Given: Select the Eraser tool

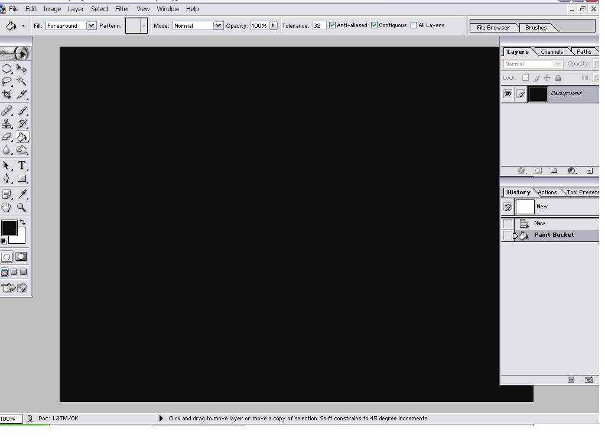Looking at the screenshot, I should point(6,137).
